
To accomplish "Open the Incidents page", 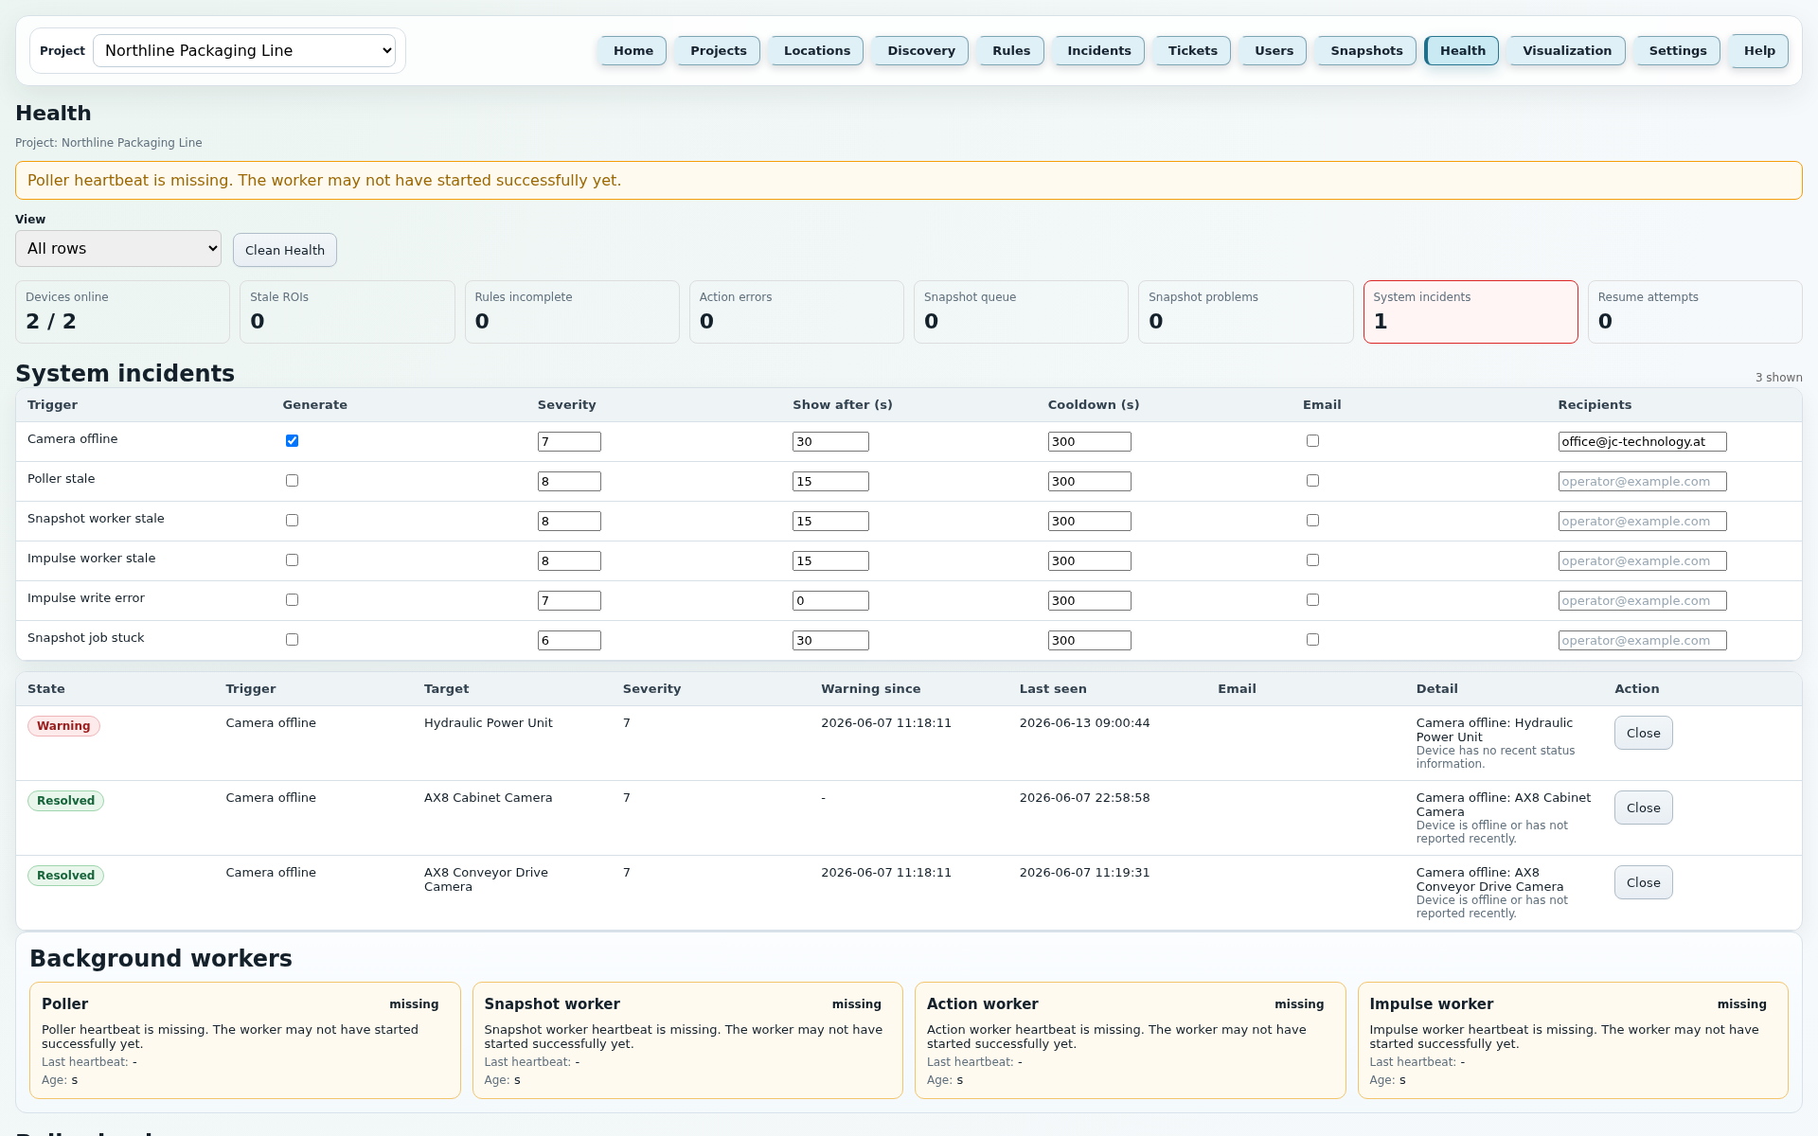I will coord(1098,50).
